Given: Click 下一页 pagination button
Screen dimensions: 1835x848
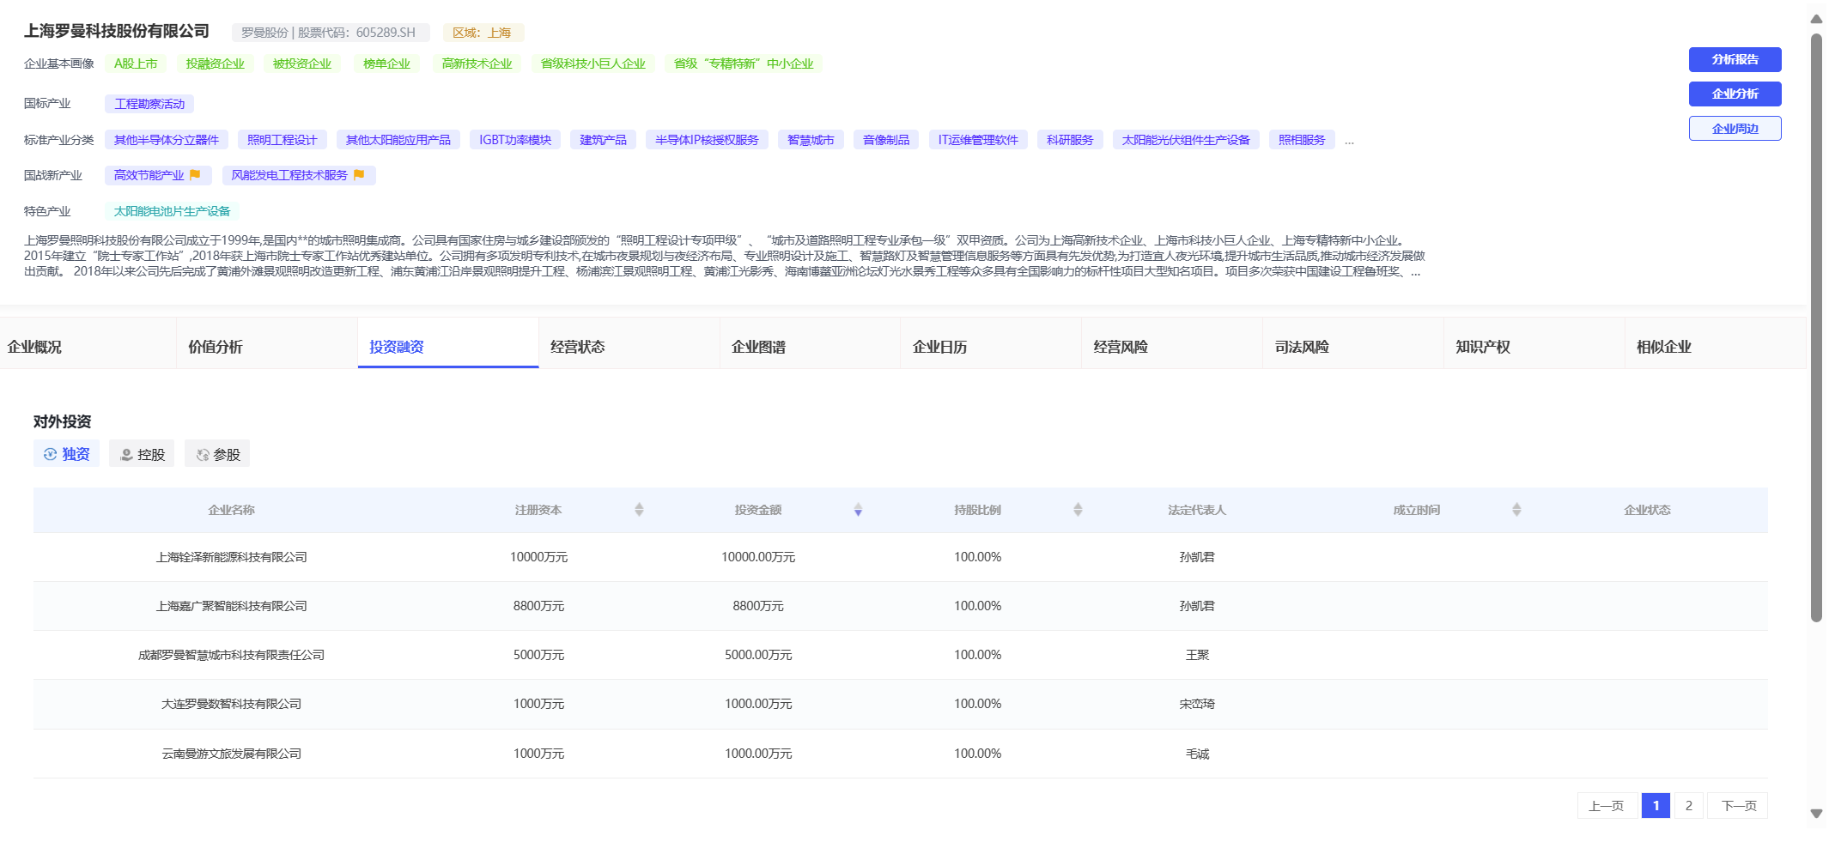Looking at the screenshot, I should 1738,805.
